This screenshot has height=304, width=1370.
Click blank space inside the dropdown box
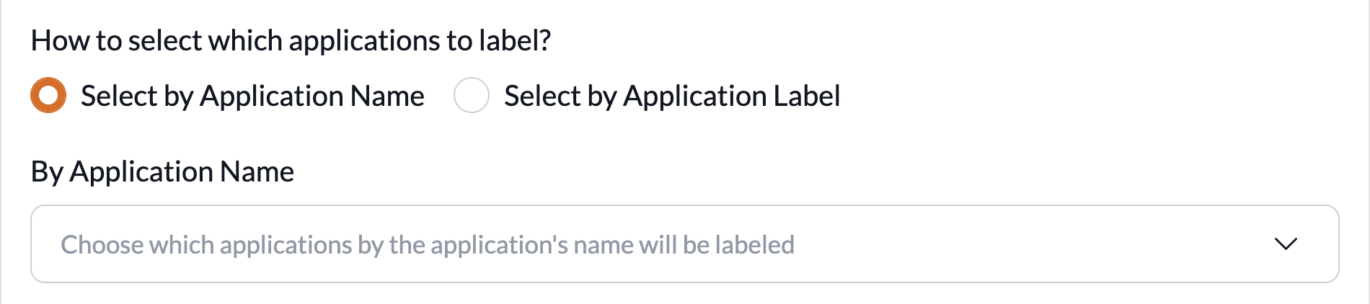coord(1009,244)
